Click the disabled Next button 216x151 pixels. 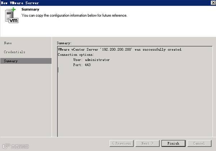coord(147,143)
